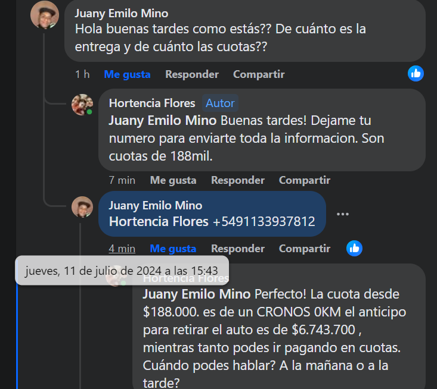Click Responder under the phone number reply
The height and width of the screenshot is (389, 437).
238,248
